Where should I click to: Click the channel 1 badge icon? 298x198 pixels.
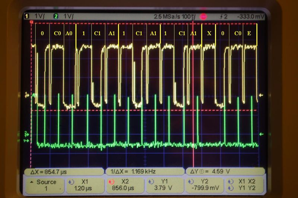(x=26, y=16)
